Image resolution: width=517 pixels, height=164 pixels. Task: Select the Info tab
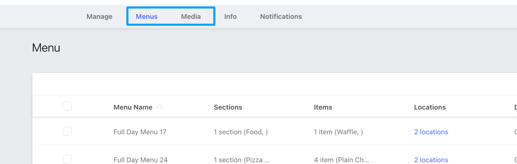230,16
